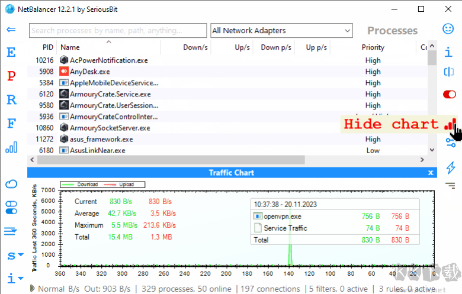Sort by Up/s column header
This screenshot has width=462, height=294.
(242, 47)
